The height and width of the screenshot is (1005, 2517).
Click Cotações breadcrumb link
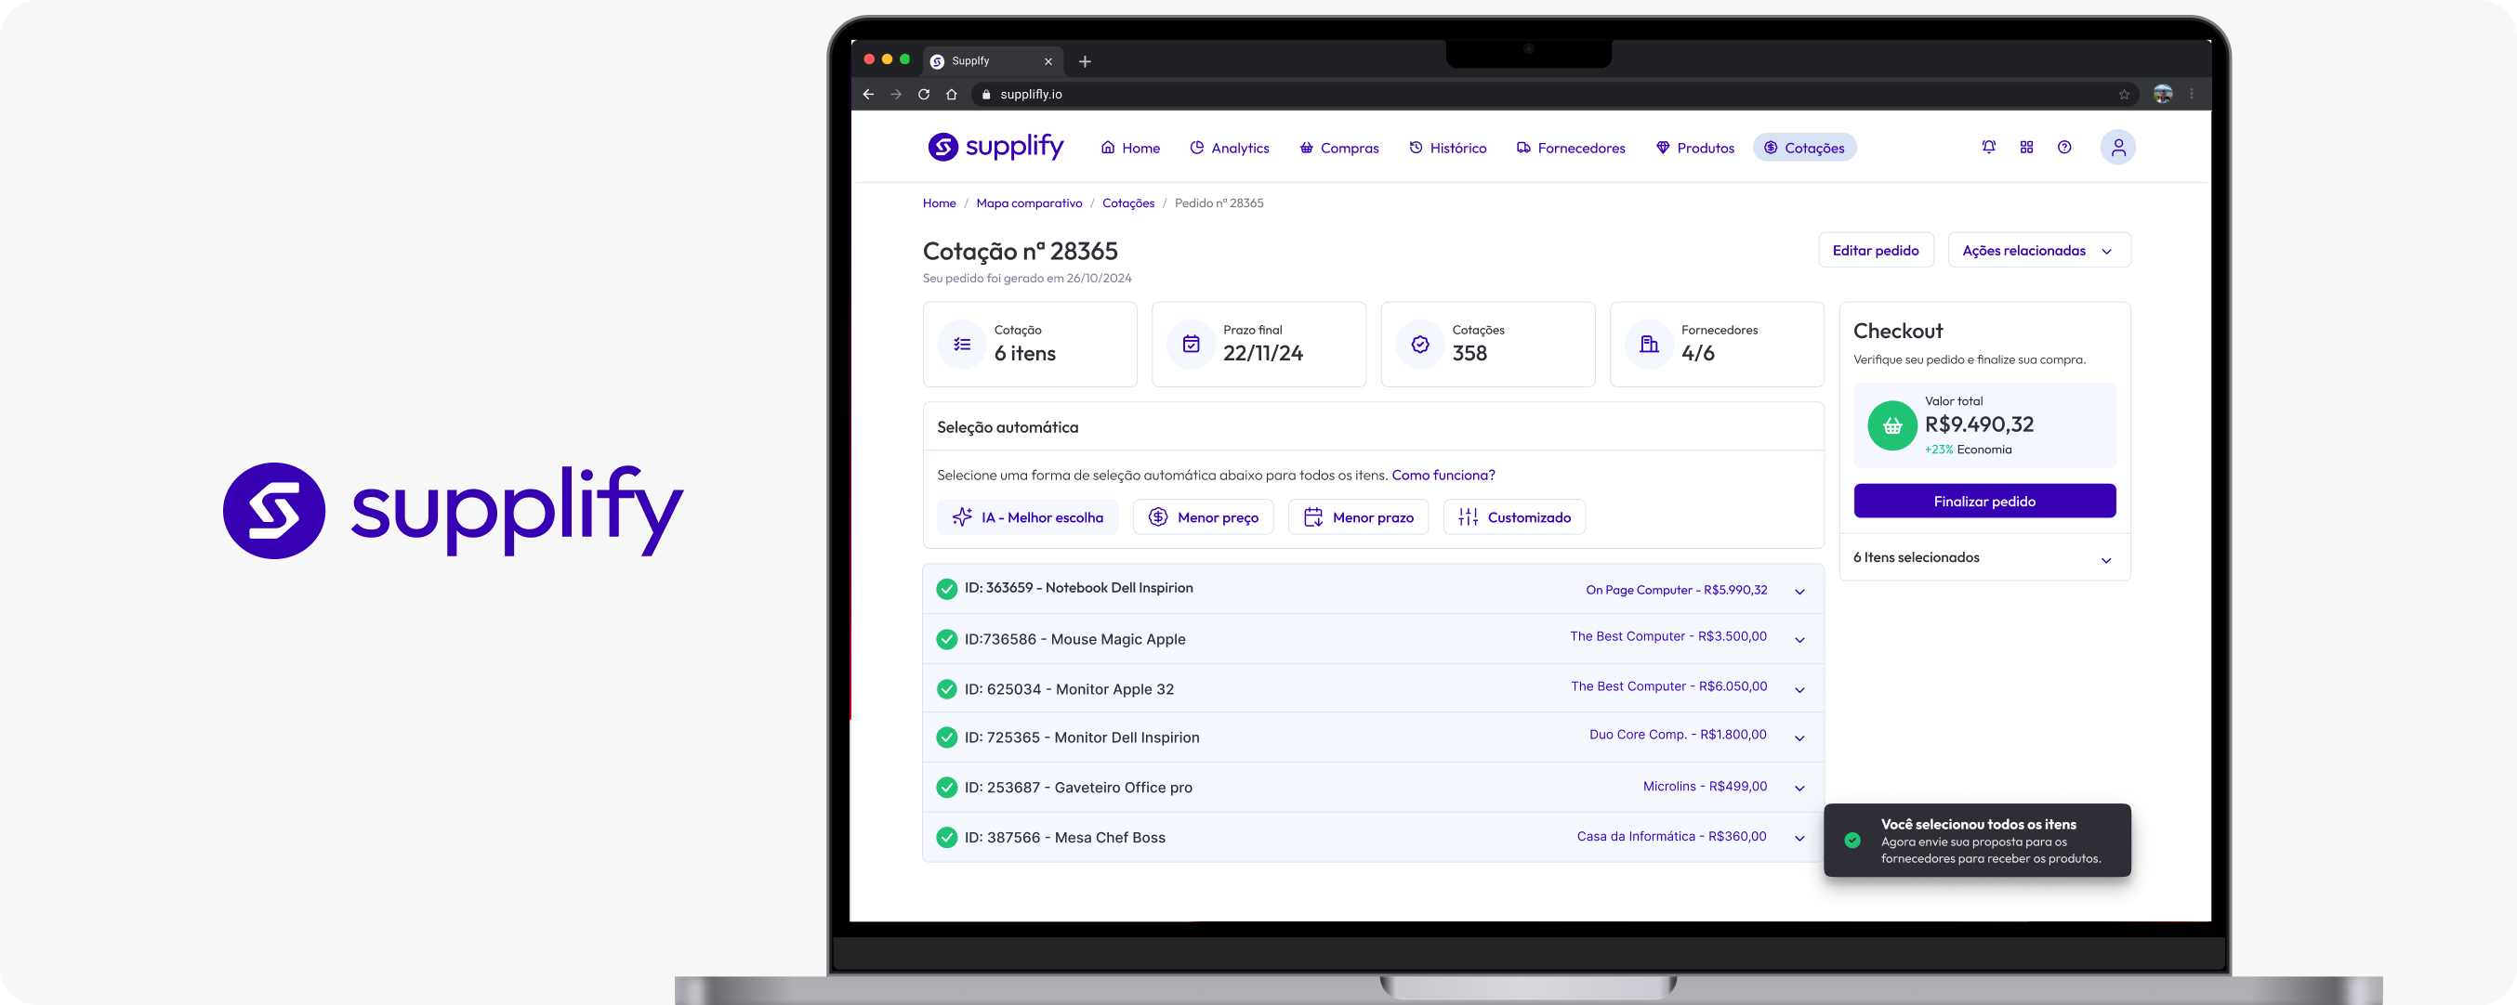(1127, 203)
